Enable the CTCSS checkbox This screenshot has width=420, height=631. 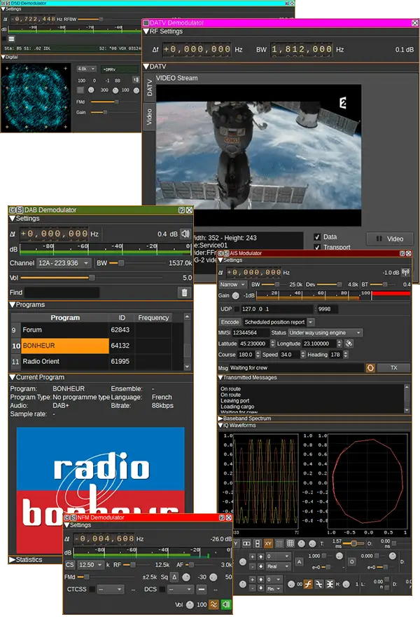92,590
